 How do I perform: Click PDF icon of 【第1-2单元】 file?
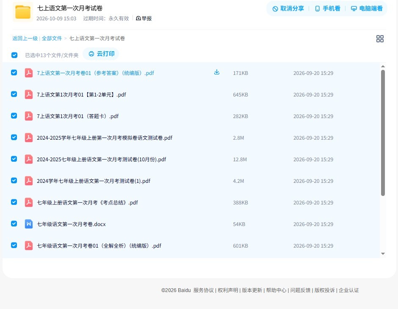(x=29, y=94)
